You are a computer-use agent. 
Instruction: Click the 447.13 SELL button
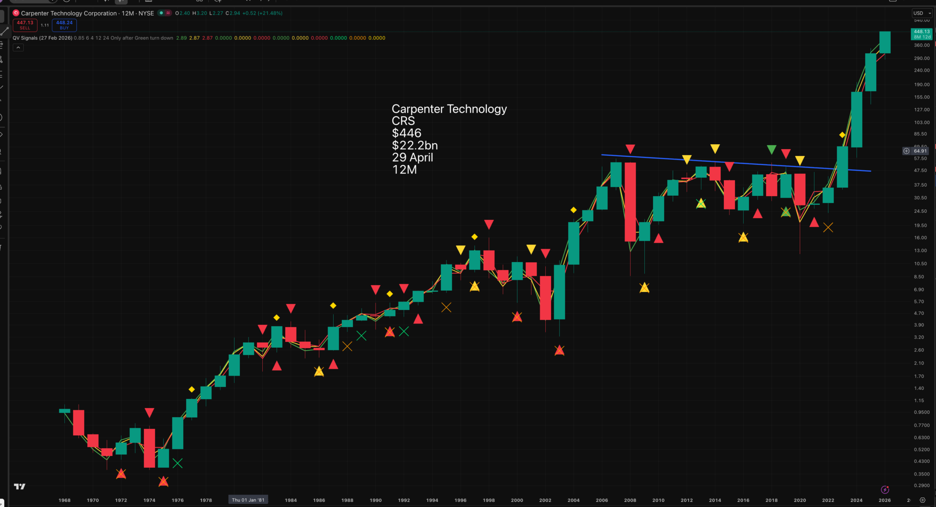click(25, 25)
